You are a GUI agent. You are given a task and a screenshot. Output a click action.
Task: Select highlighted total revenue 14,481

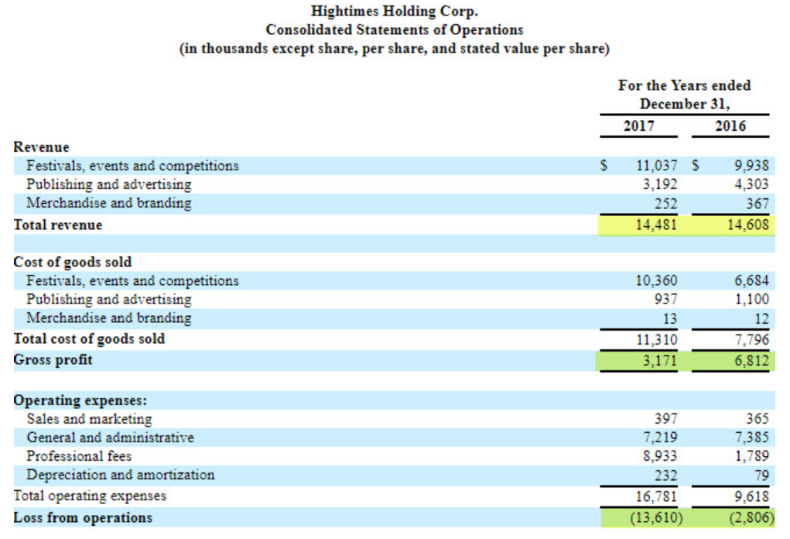click(x=656, y=225)
